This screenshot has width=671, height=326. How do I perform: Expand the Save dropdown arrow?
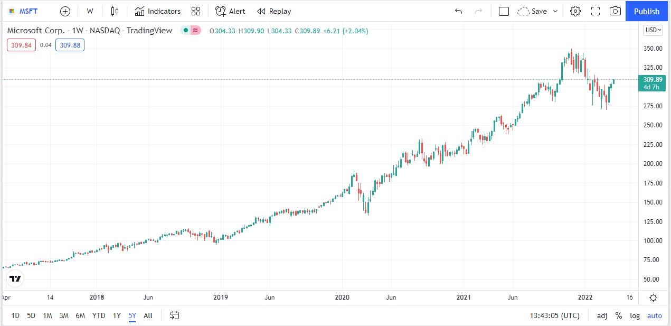point(555,11)
